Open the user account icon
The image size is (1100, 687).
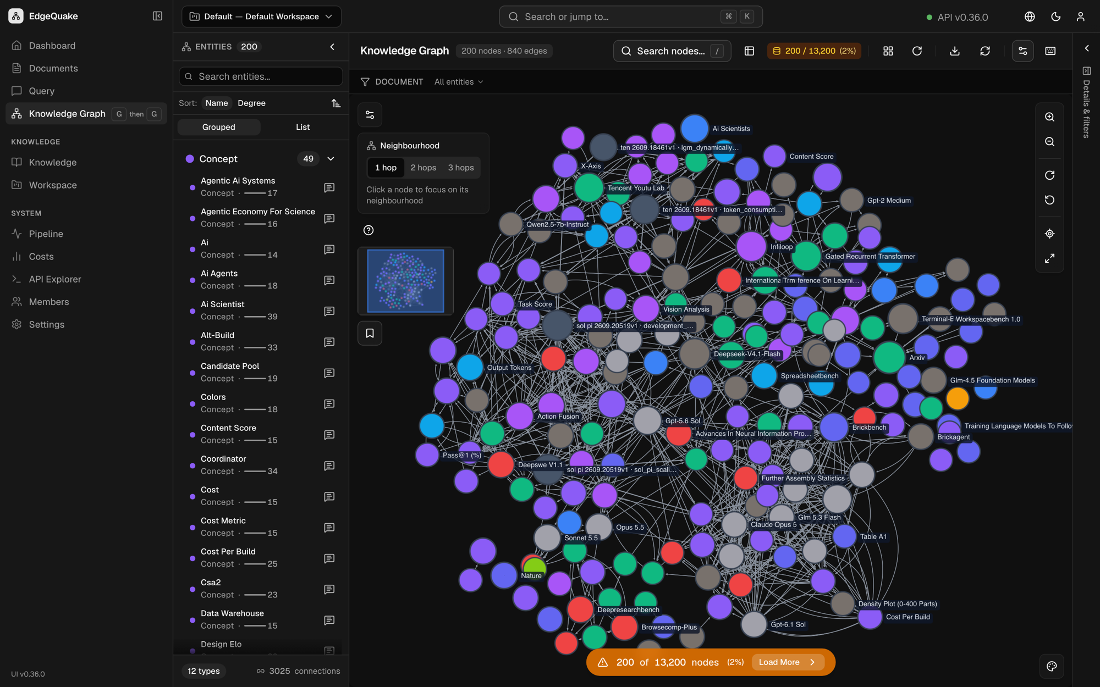[x=1080, y=16]
